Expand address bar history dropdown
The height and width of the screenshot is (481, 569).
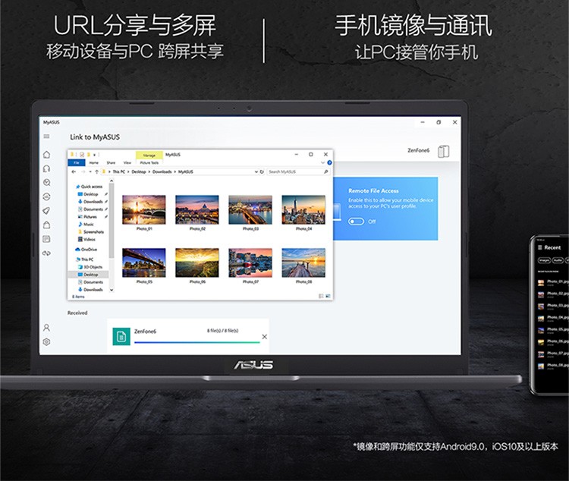coord(256,171)
